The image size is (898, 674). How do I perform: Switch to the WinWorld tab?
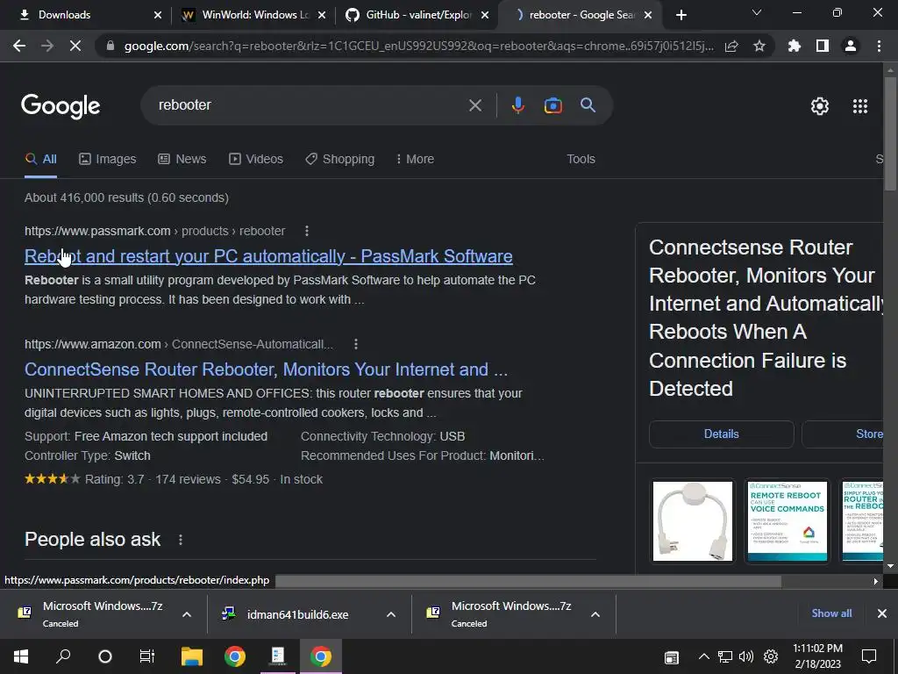[x=255, y=15]
